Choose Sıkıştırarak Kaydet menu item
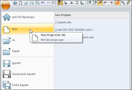The width and height of the screenshot is (132, 90). (x=28, y=74)
